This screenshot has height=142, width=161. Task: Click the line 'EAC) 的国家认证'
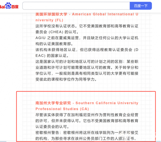(52, 56)
